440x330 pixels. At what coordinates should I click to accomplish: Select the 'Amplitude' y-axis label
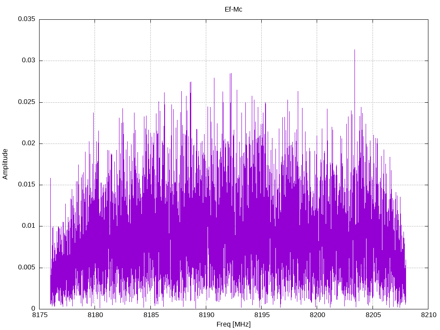click(x=5, y=164)
